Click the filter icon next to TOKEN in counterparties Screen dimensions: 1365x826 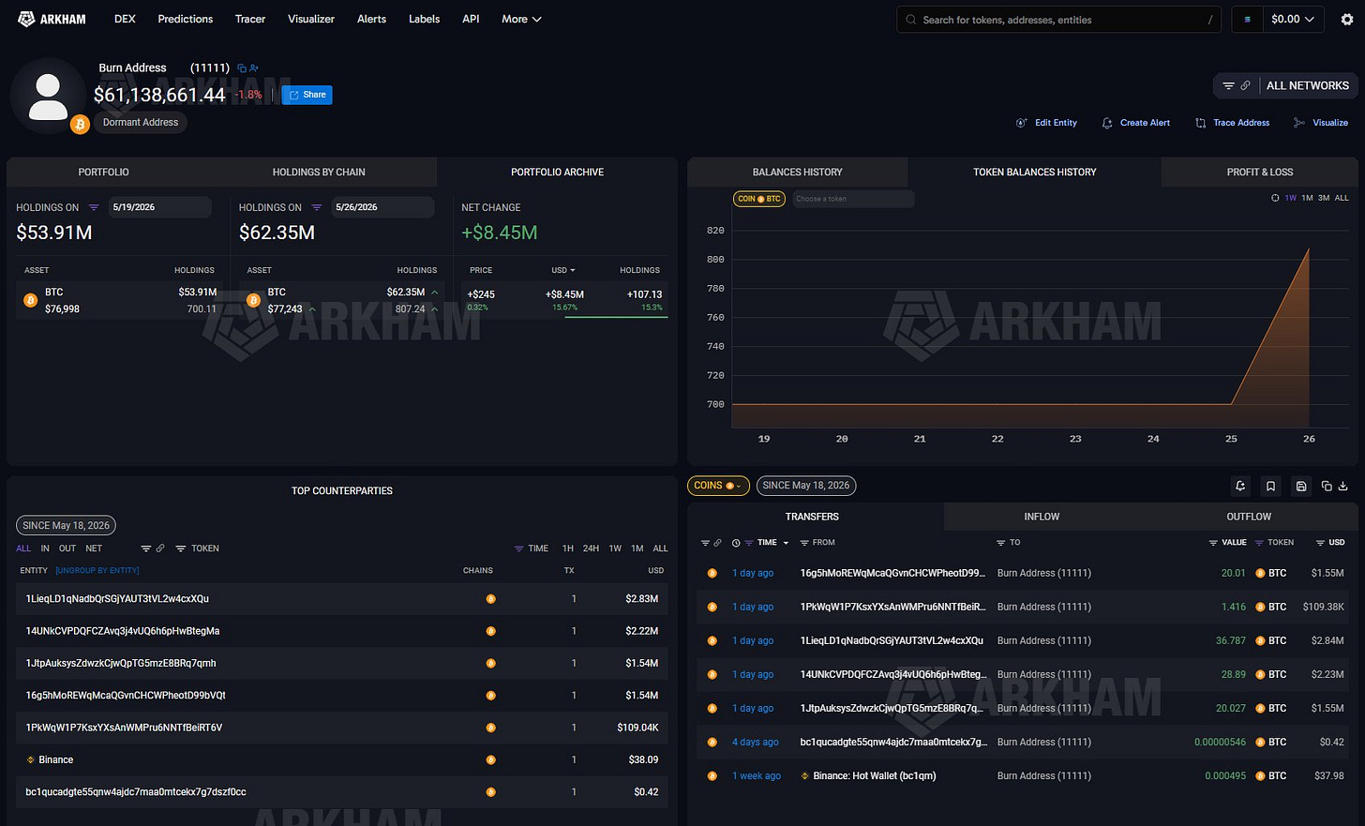181,548
